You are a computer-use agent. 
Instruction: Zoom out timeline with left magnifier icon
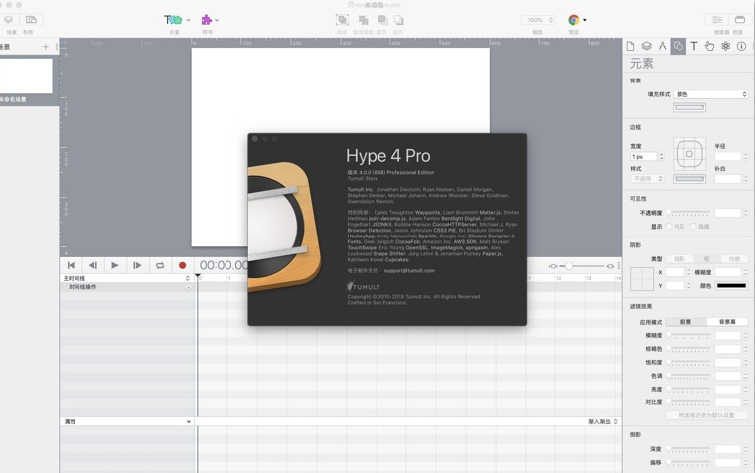click(x=553, y=266)
